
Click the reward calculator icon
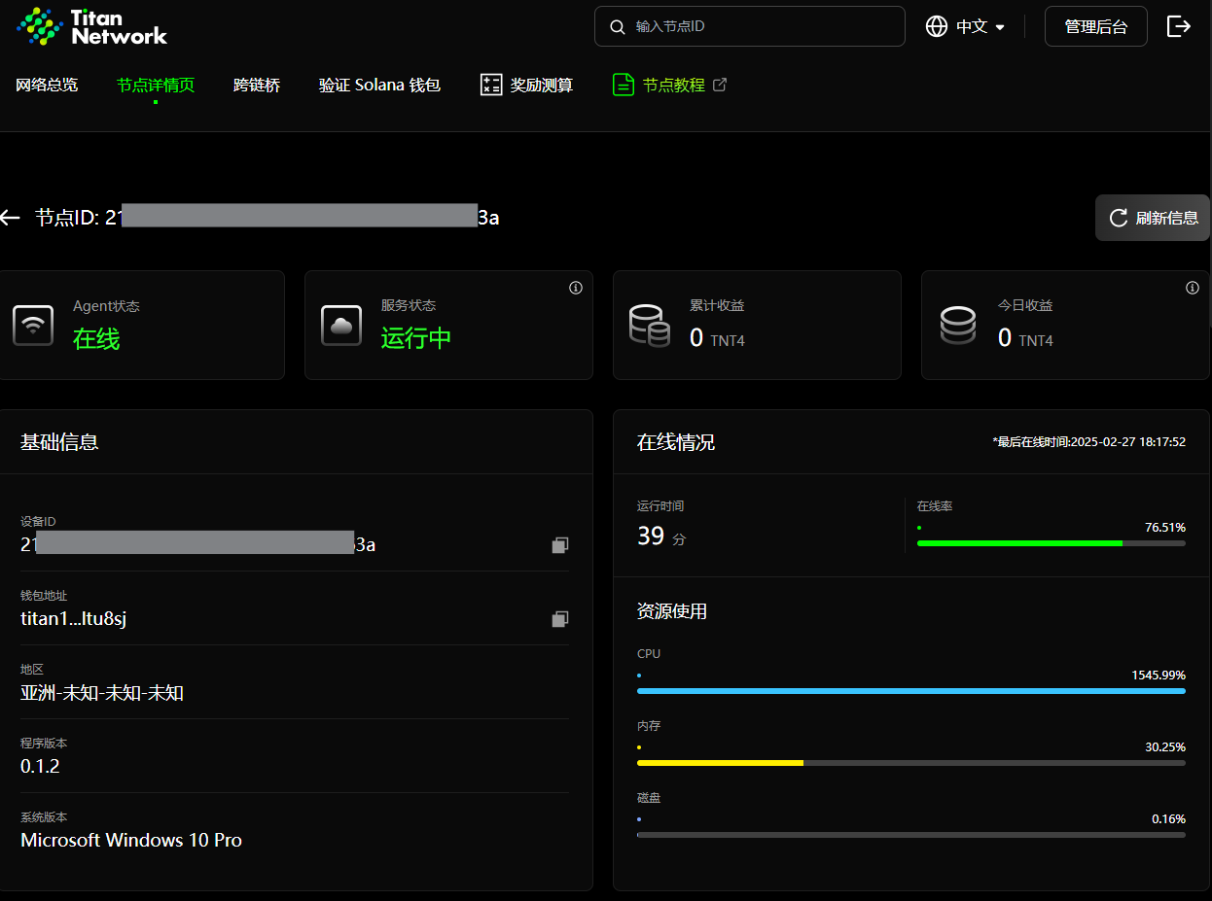(x=491, y=85)
